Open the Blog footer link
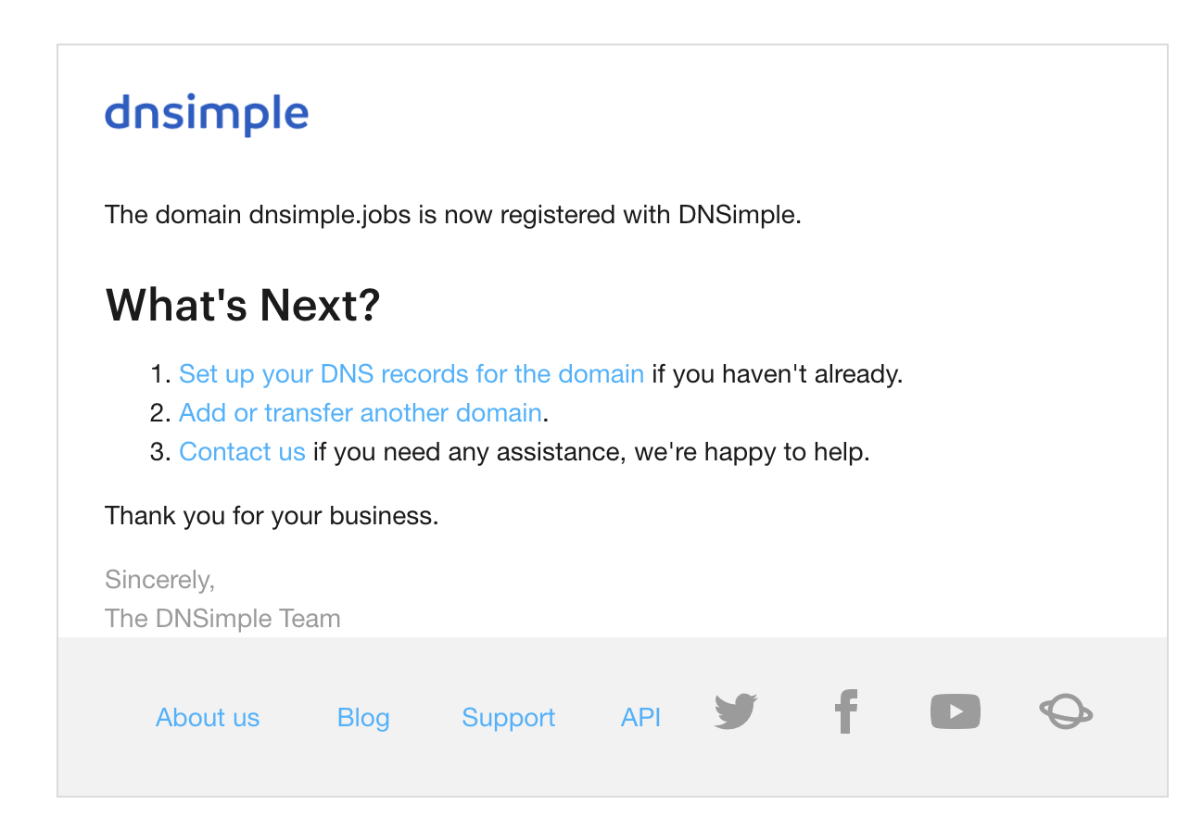This screenshot has width=1203, height=830. (363, 718)
